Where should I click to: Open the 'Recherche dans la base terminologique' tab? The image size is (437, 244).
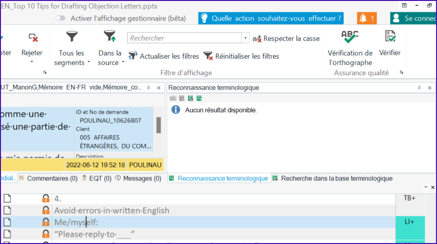click(x=333, y=178)
